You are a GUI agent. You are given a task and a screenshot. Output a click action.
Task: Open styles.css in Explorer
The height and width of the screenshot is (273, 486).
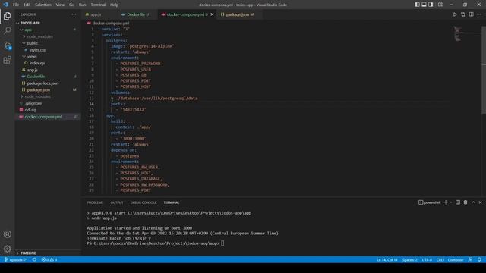point(37,50)
